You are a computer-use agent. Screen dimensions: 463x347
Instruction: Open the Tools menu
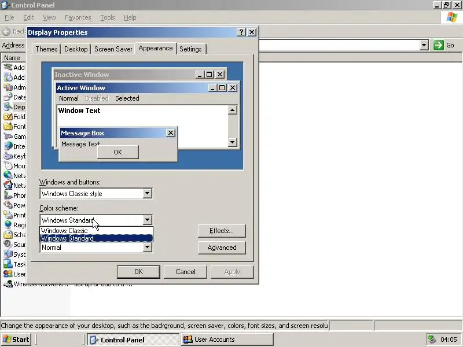(108, 17)
